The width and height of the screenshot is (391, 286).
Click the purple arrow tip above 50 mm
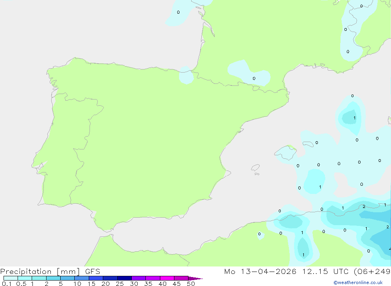195,279
